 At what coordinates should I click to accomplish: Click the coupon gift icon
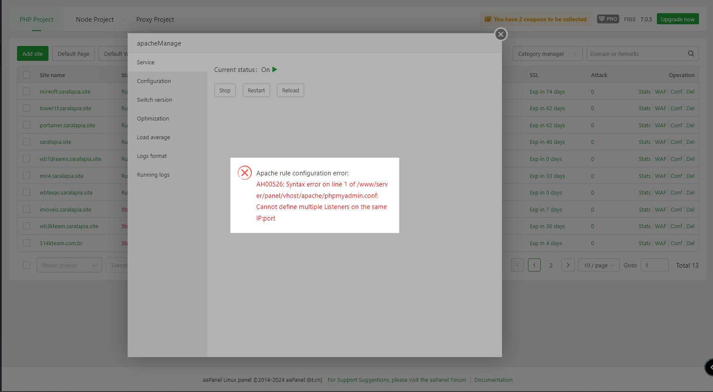click(488, 19)
